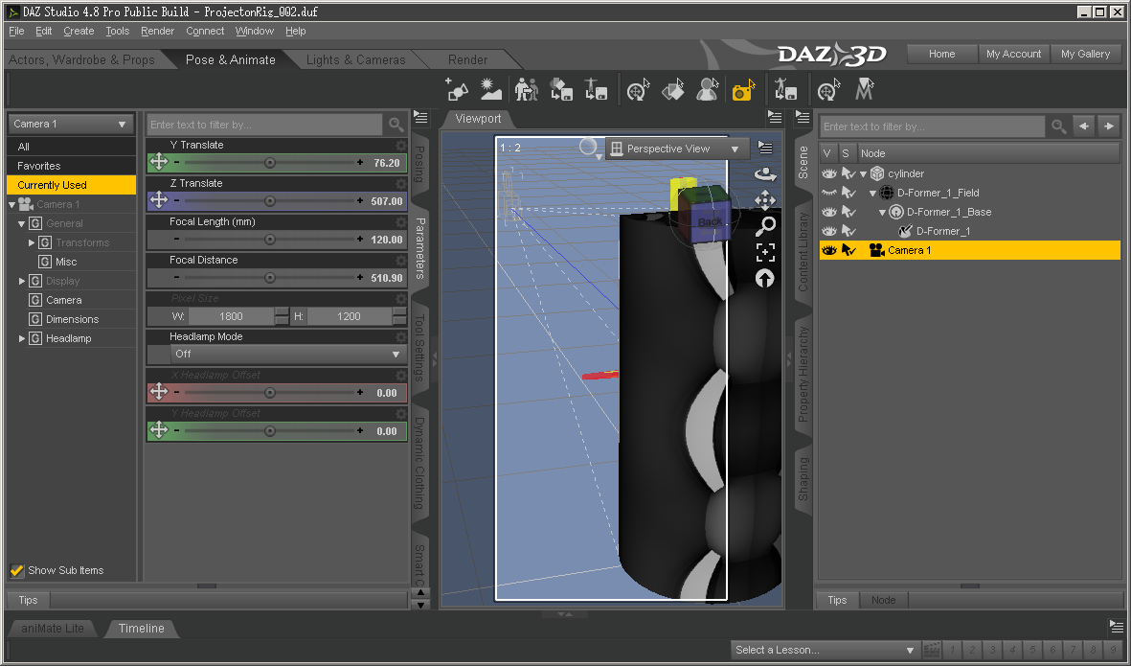Open the Headlamp Mode Off dropdown

pyautogui.click(x=287, y=355)
